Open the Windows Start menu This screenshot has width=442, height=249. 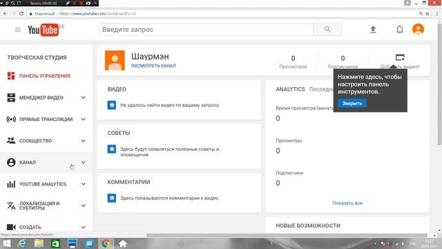pos(6,243)
